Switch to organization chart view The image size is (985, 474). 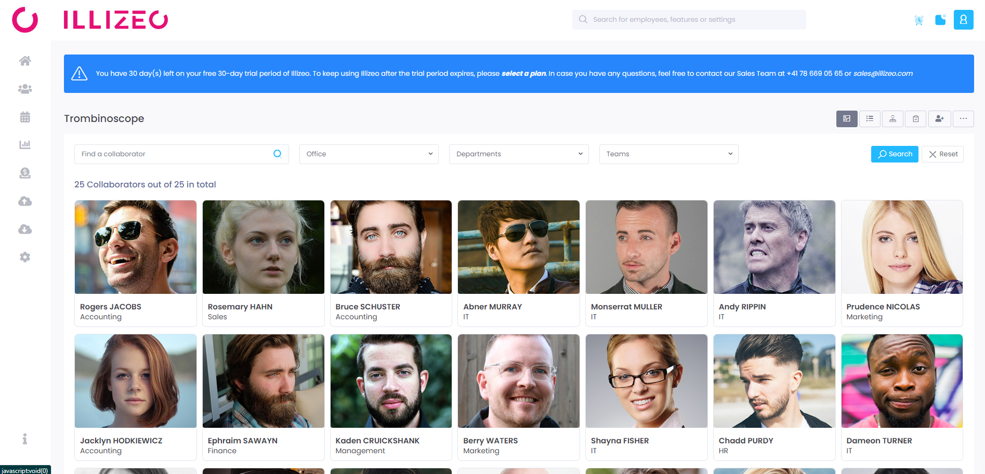(892, 119)
